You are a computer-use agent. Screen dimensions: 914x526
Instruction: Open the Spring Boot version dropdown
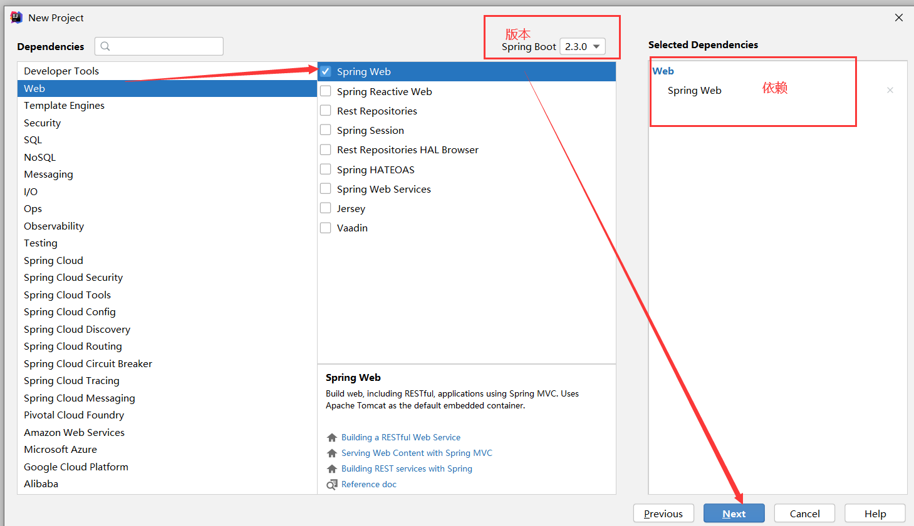[583, 46]
